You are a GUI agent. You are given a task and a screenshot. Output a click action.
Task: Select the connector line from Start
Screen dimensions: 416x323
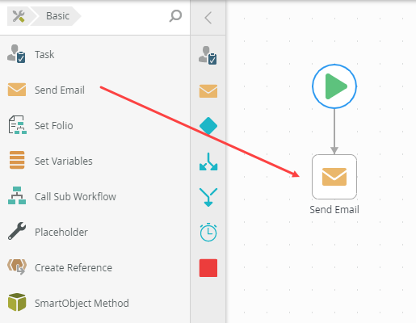pos(334,132)
